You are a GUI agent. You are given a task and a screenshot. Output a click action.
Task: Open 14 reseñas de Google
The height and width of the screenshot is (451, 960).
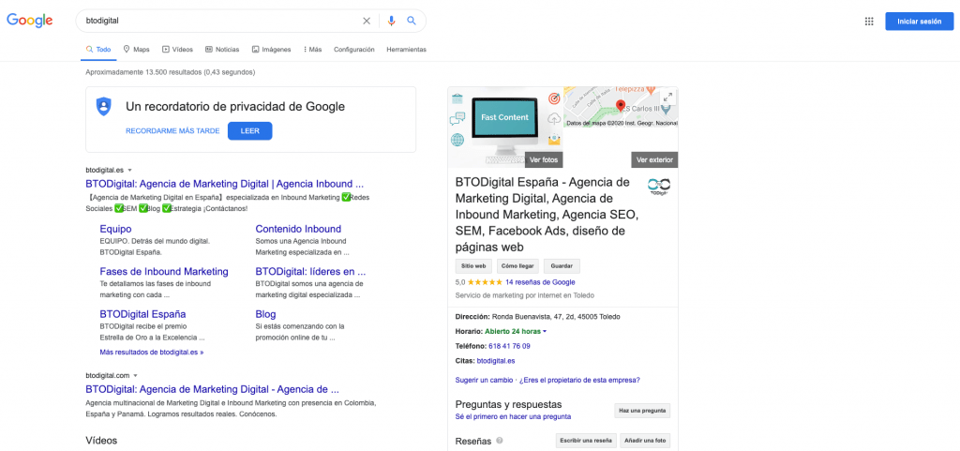pyautogui.click(x=540, y=282)
